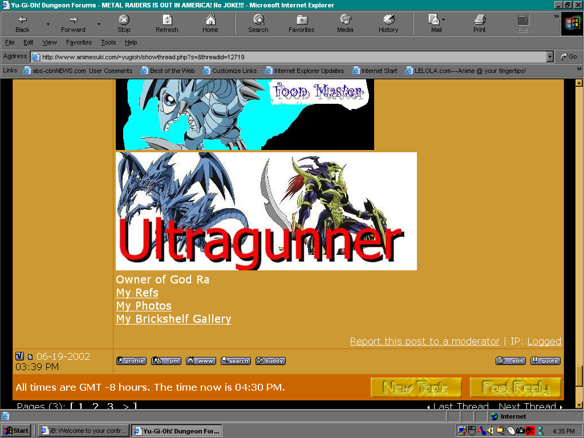Image resolution: width=584 pixels, height=438 pixels.
Task: Click the scrollbar down arrow
Action: click(x=579, y=405)
